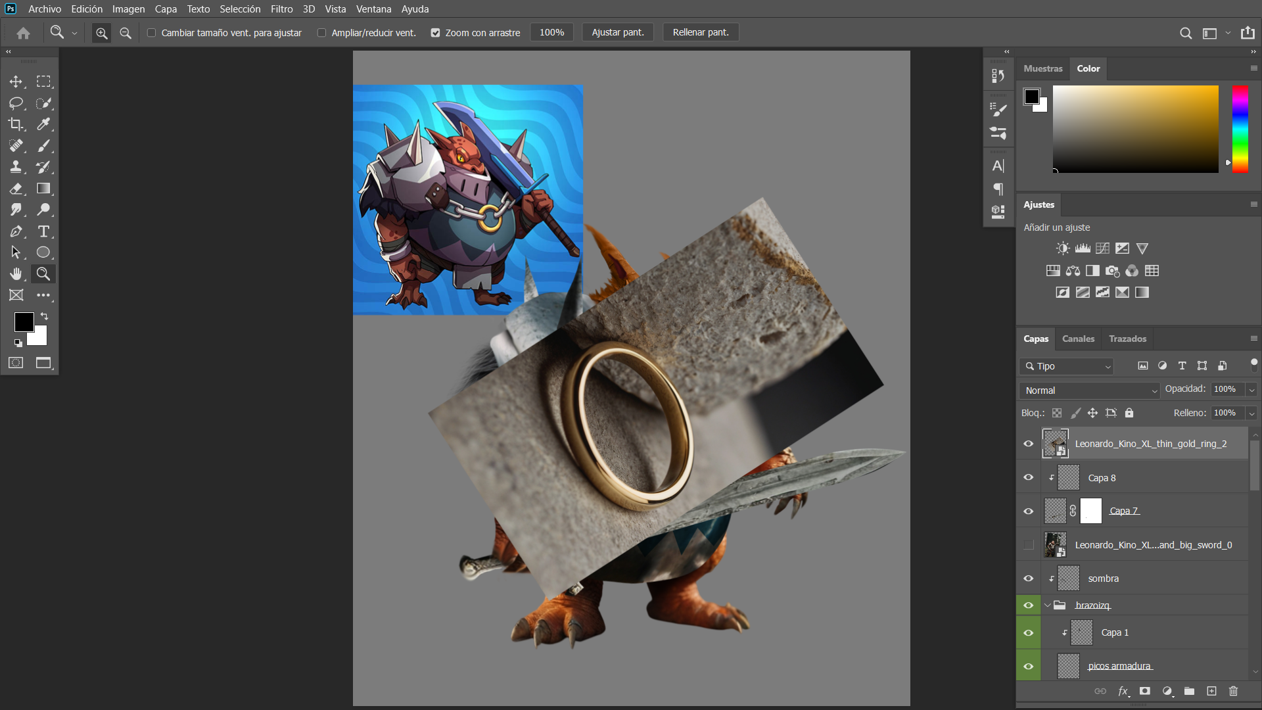Select the Lasso tool
This screenshot has width=1262, height=710.
(16, 103)
